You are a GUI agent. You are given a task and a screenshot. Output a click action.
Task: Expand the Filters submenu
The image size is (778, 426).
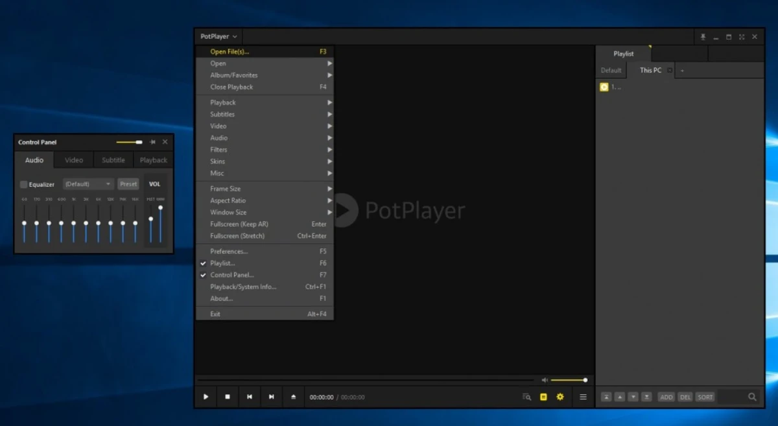(265, 150)
